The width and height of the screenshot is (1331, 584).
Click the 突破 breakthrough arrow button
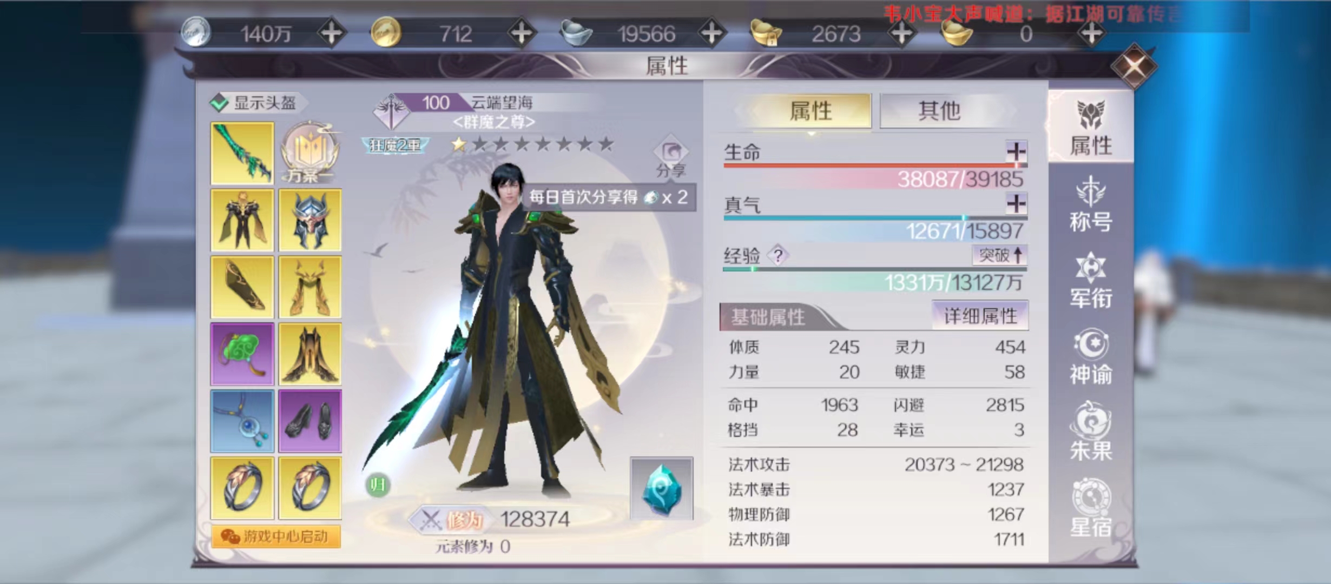1000,255
